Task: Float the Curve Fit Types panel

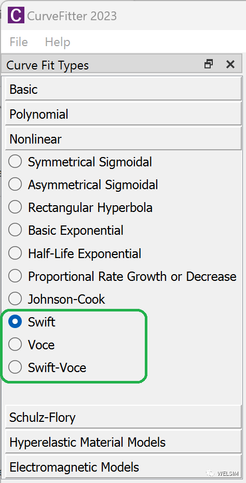Action: tap(209, 64)
